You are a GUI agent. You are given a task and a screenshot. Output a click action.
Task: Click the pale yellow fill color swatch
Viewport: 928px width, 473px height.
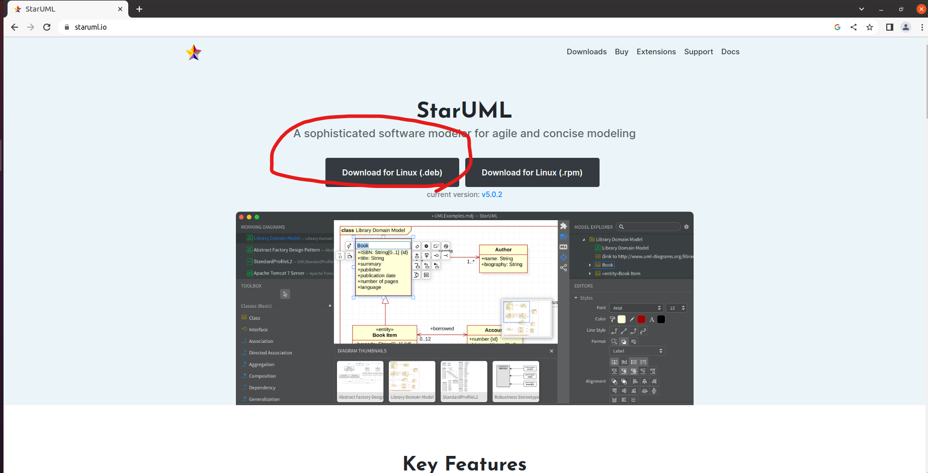622,319
